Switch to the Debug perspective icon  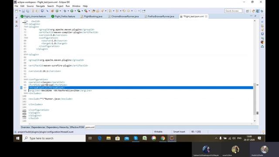pyautogui.click(x=262, y=11)
